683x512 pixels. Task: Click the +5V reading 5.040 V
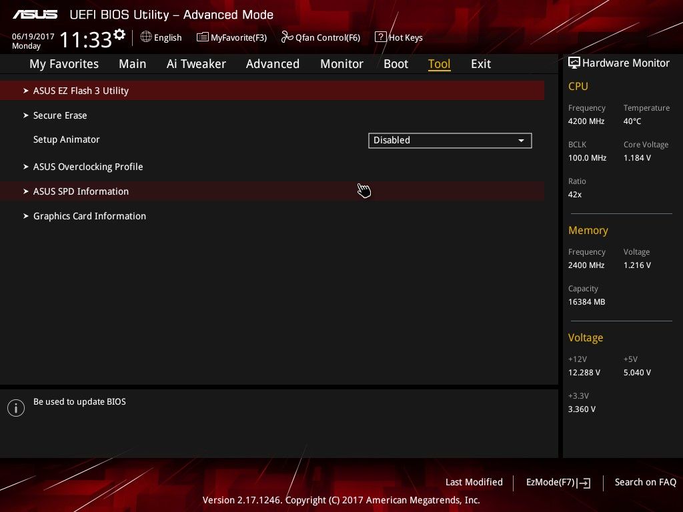tap(637, 373)
